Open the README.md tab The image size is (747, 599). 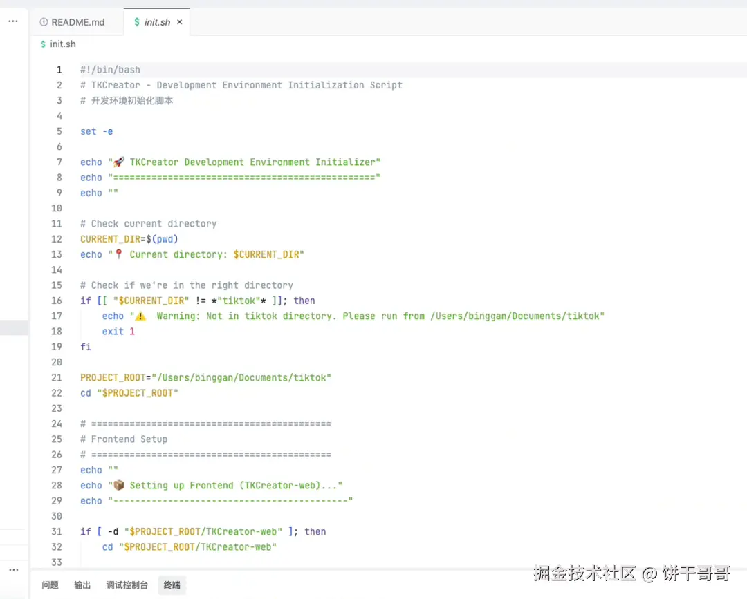click(x=73, y=22)
